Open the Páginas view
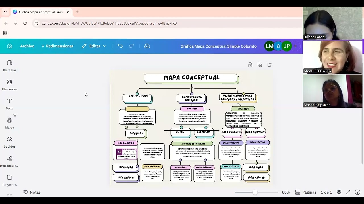364x204 pixels. tap(306, 192)
